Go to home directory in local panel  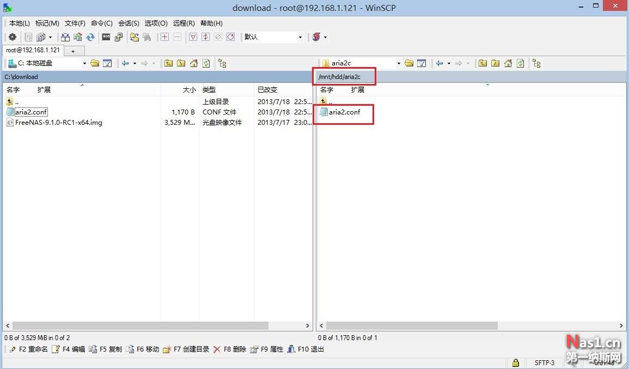pos(194,63)
